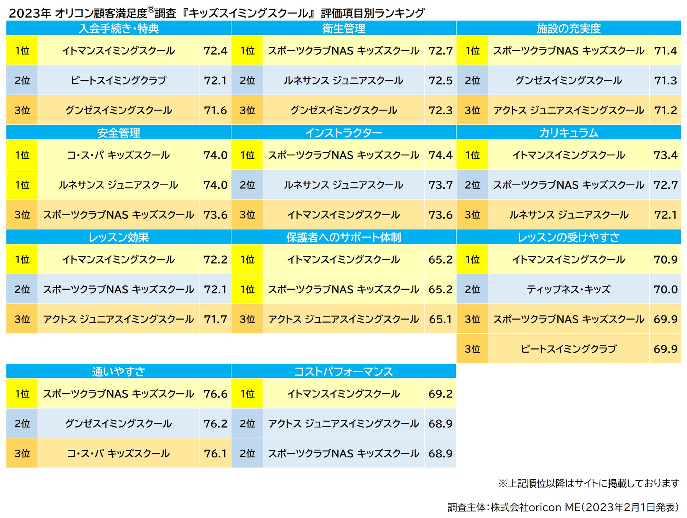Click the 71.4 score in 施設の充実度
This screenshot has width=687, height=518.
pyautogui.click(x=665, y=51)
